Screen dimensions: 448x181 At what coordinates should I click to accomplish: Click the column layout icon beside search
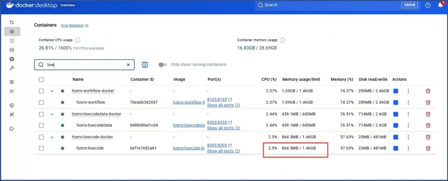[145, 65]
